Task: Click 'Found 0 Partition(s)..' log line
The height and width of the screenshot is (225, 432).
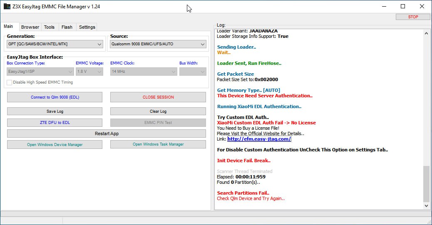Action: pos(238,182)
